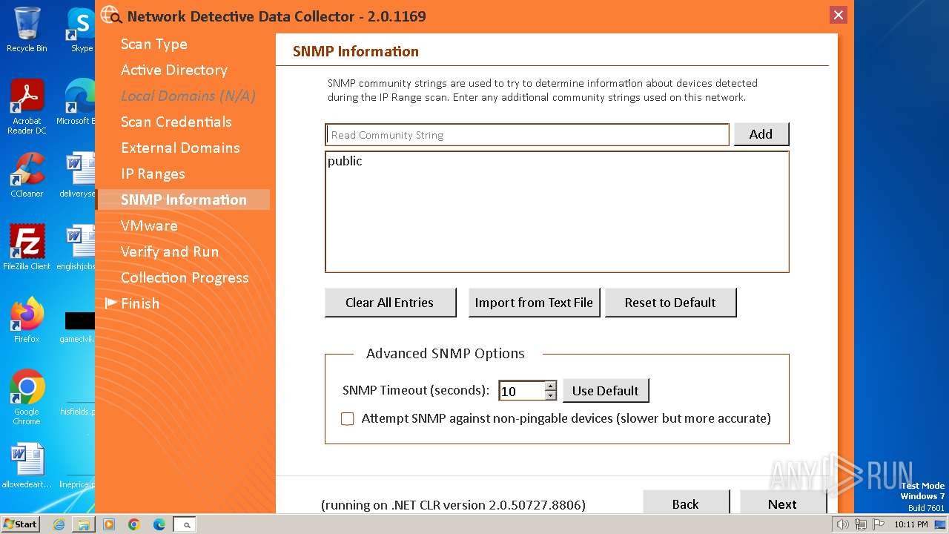Select SNMP Information step
Image resolution: width=949 pixels, height=534 pixels.
[x=183, y=200]
